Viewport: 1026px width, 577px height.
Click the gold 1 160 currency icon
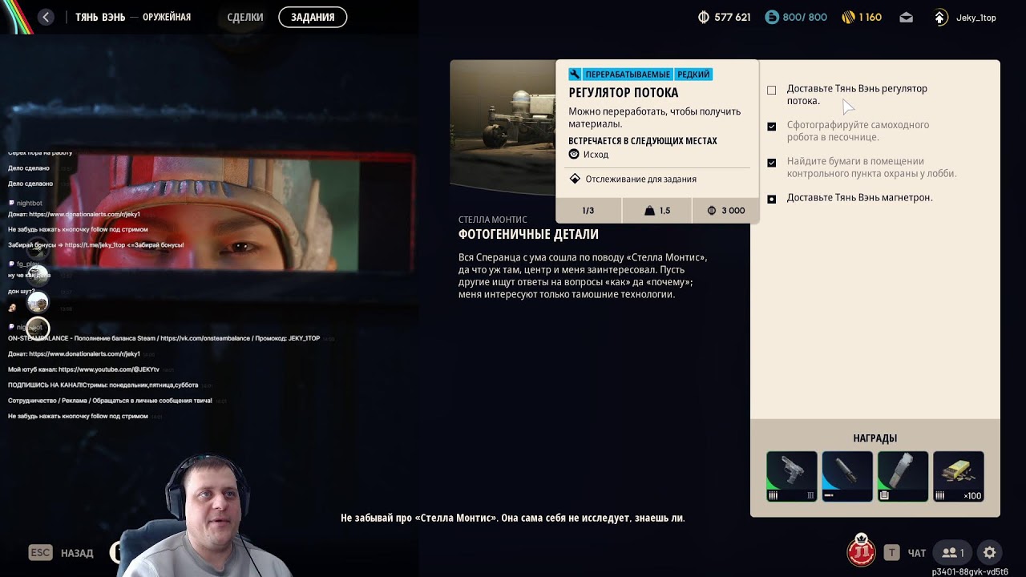(848, 17)
